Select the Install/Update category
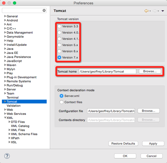The width and height of the screenshot is (167, 163). coord(17,45)
